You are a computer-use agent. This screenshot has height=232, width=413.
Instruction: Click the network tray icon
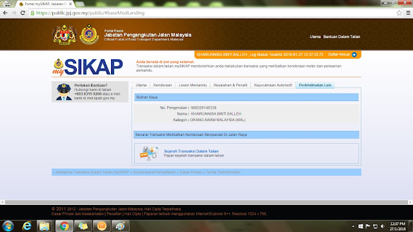click(376, 226)
